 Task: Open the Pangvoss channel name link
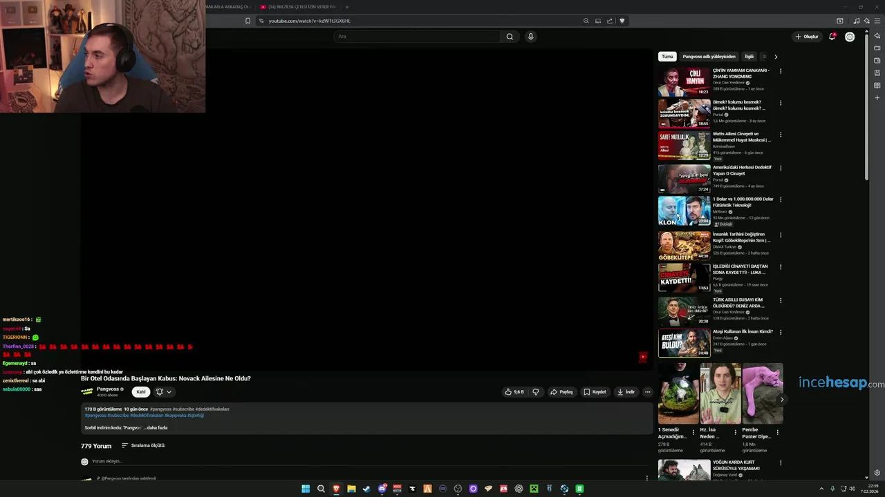click(108, 389)
